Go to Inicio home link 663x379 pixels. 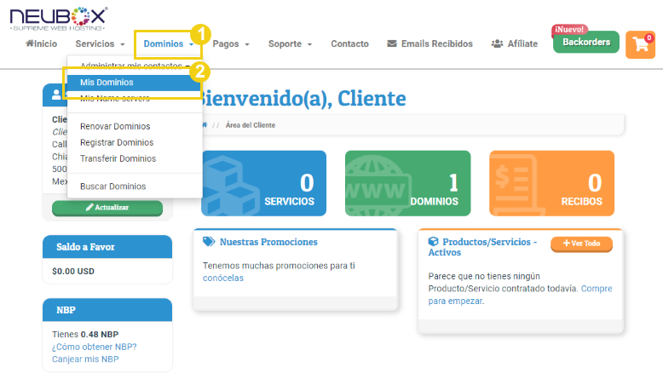42,43
